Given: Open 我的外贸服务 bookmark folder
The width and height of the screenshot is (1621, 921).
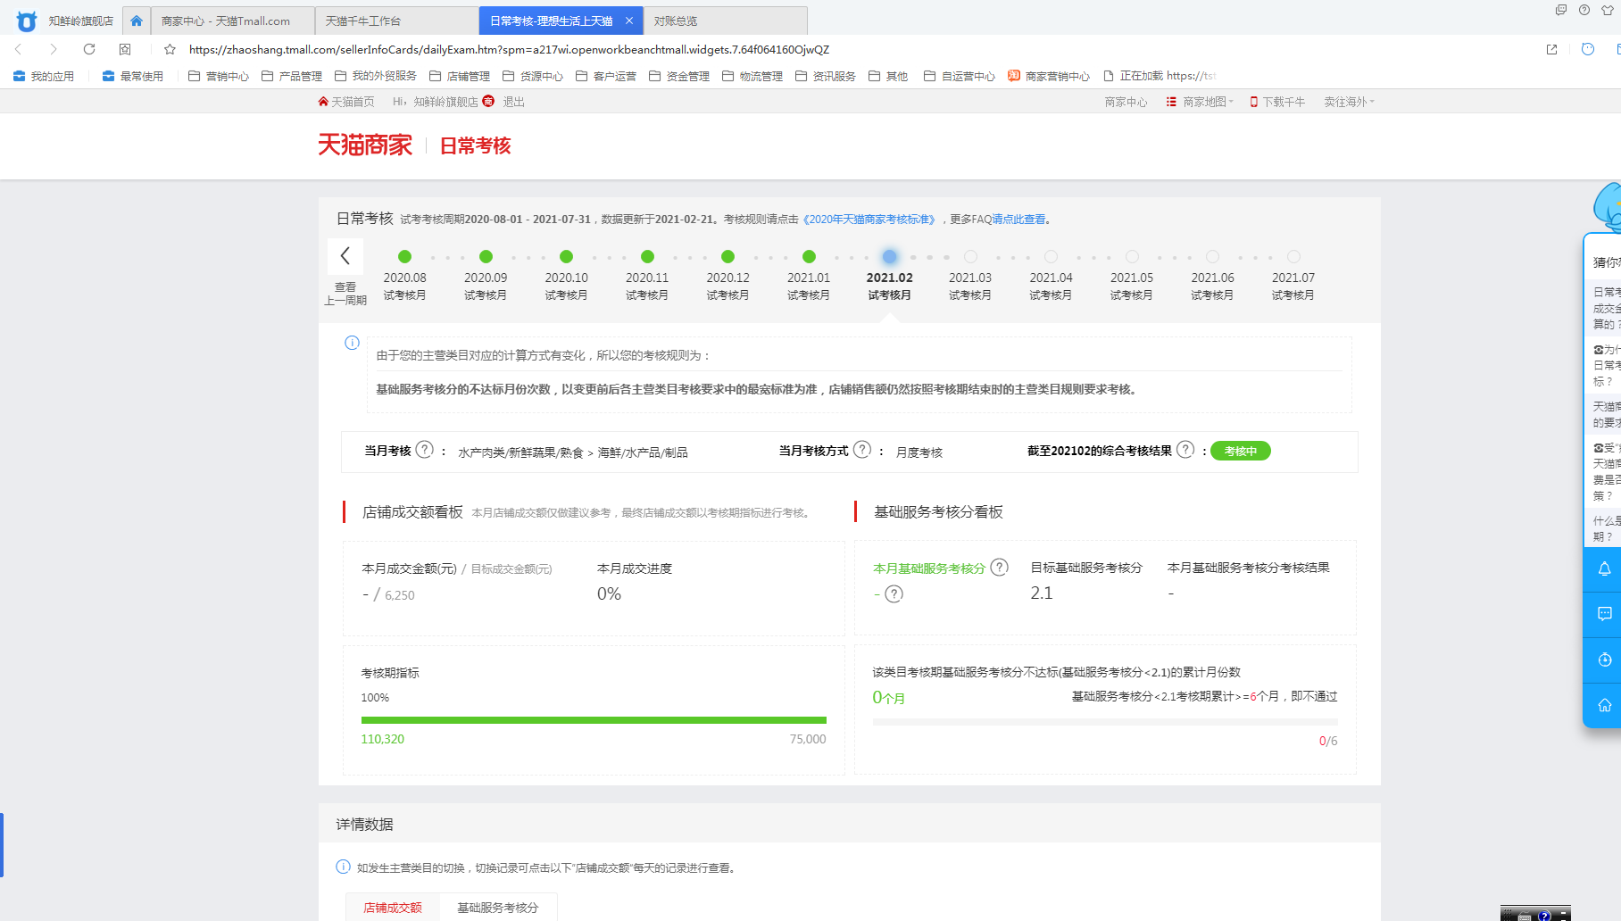Looking at the screenshot, I should (x=376, y=76).
